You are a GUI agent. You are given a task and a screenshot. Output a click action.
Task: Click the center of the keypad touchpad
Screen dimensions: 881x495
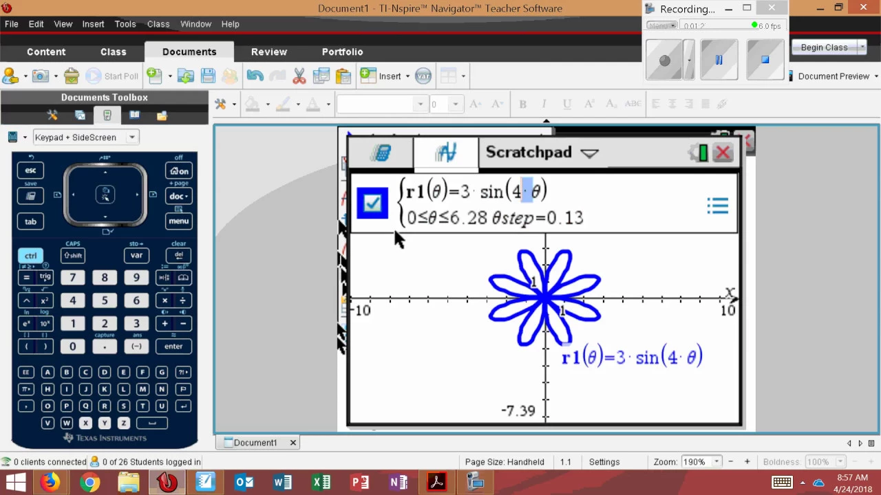(105, 195)
